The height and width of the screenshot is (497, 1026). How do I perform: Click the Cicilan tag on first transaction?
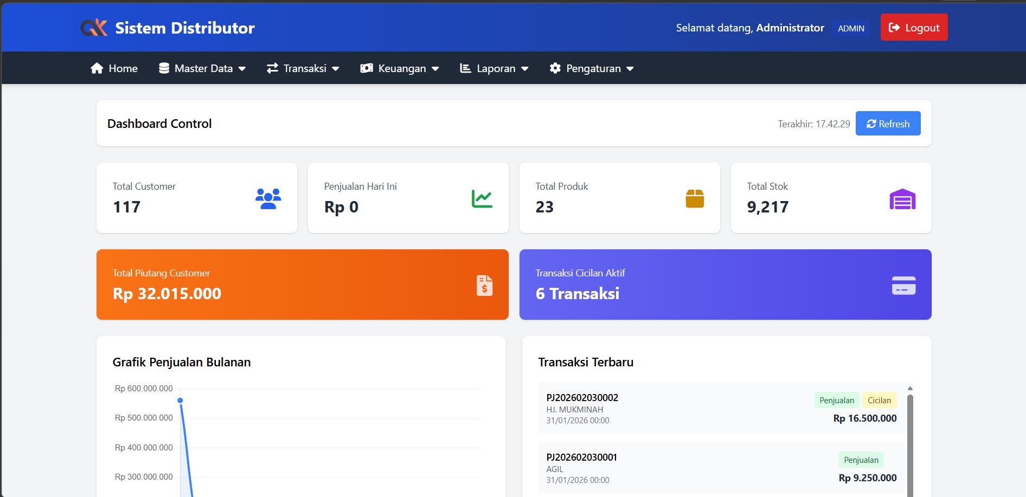[879, 401]
